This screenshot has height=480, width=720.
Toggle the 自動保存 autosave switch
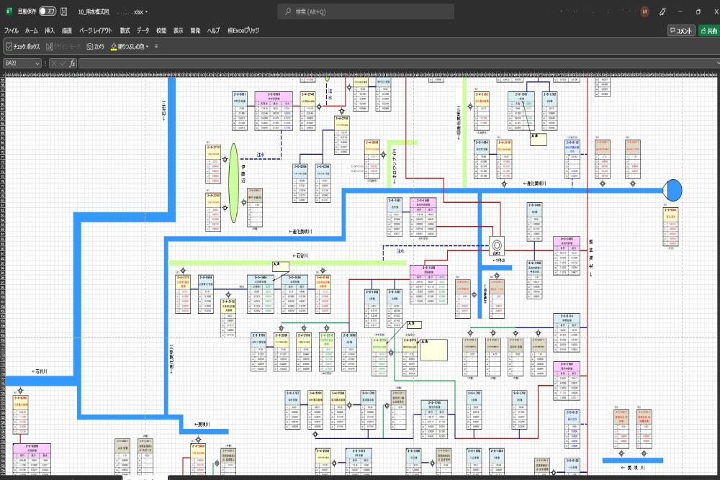pos(47,12)
